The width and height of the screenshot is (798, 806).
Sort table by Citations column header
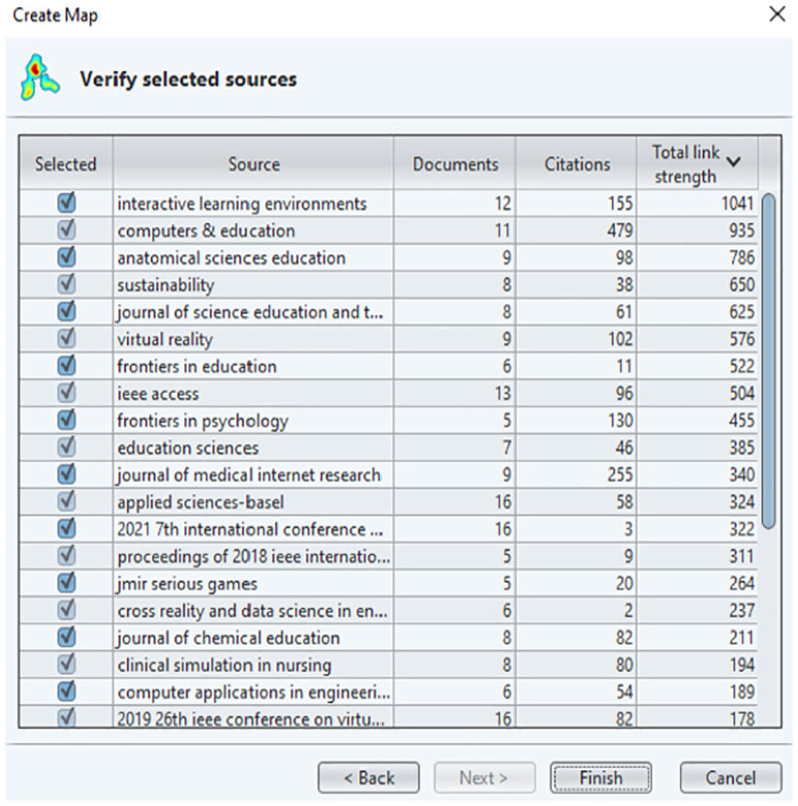(x=576, y=165)
